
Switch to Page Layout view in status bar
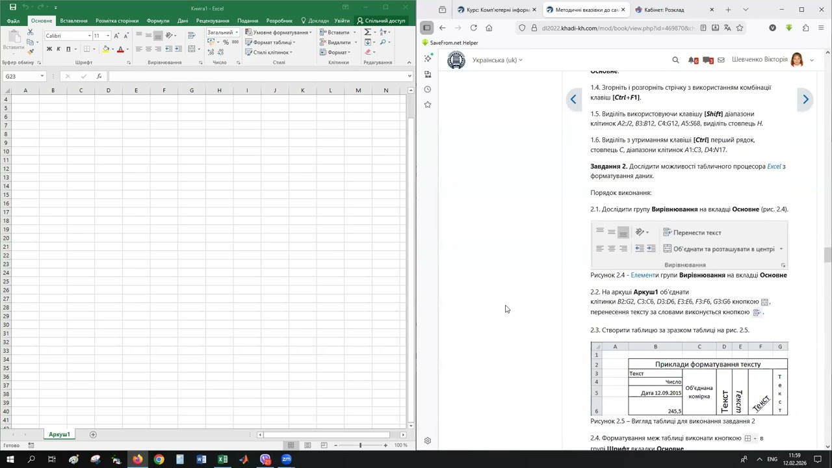(307, 445)
